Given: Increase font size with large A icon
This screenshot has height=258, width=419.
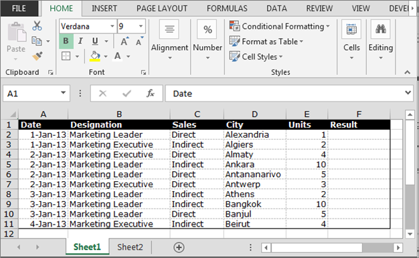Looking at the screenshot, I should [x=124, y=41].
